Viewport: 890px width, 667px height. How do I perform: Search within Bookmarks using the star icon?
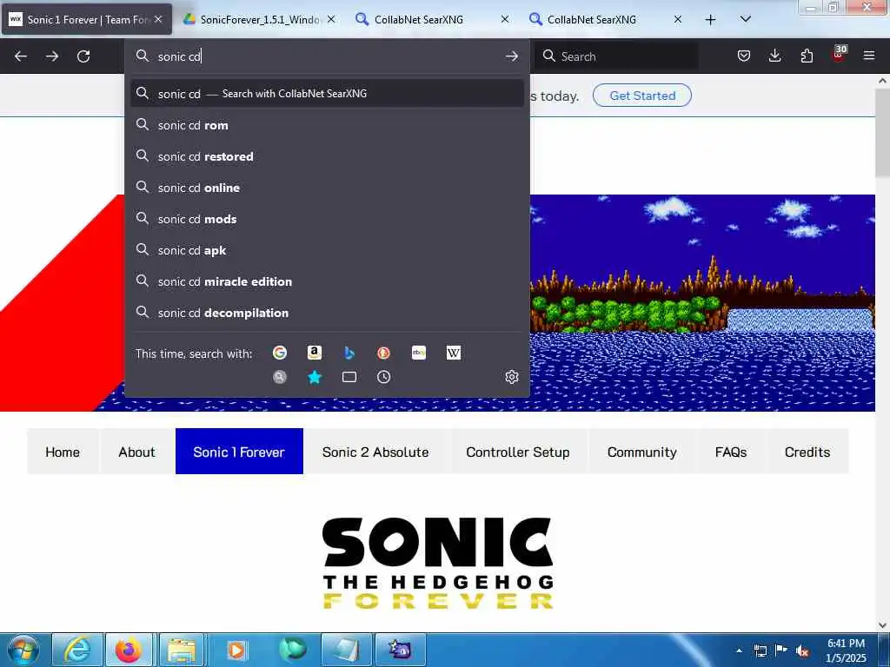[315, 377]
